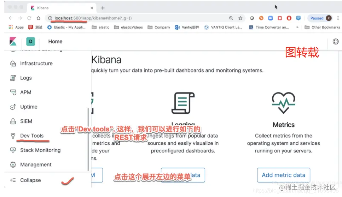Click the Logs sidebar icon
342x197 pixels.
13,78
